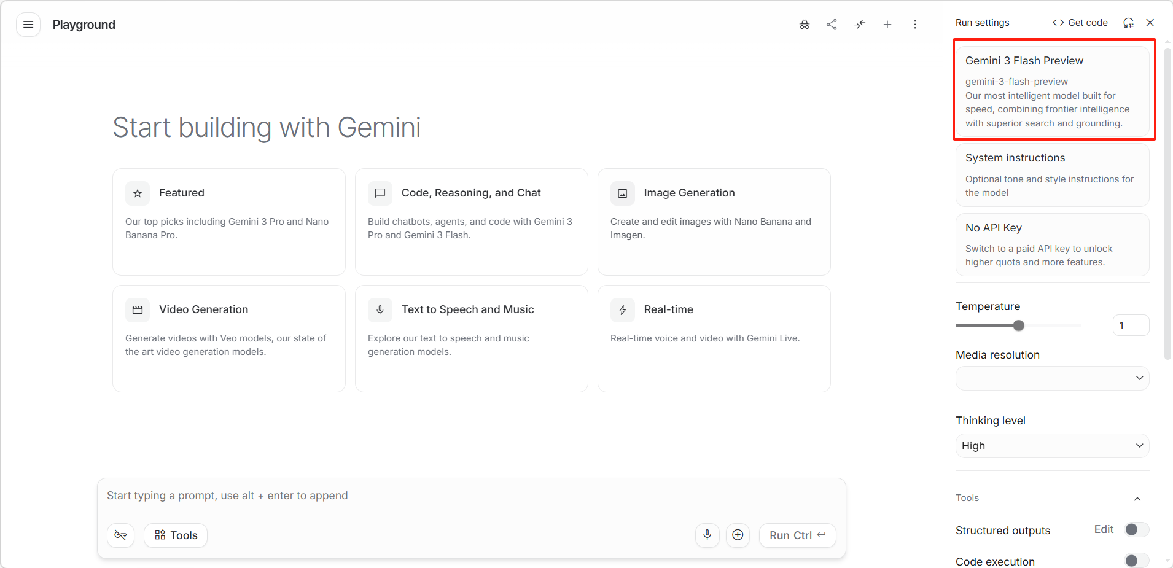Click the No API Key card
The image size is (1173, 568).
click(1053, 244)
